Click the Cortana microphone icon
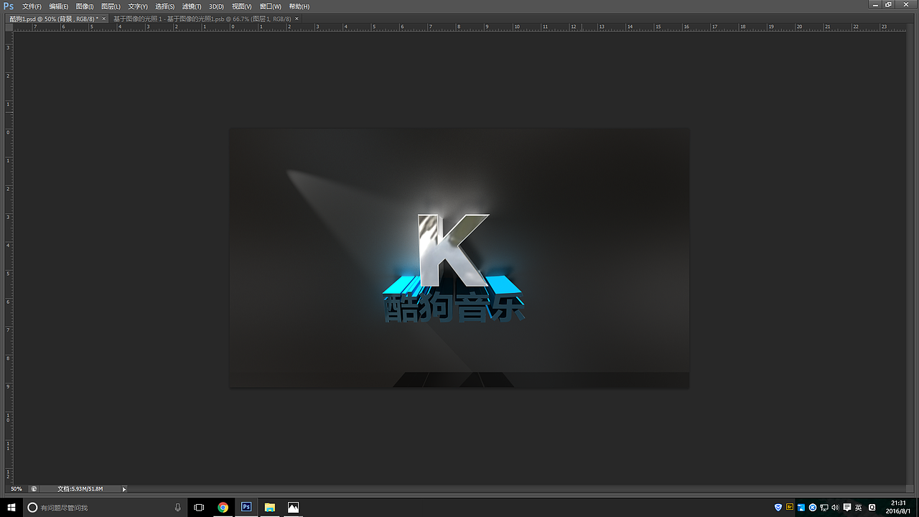This screenshot has width=919, height=517. click(x=177, y=507)
